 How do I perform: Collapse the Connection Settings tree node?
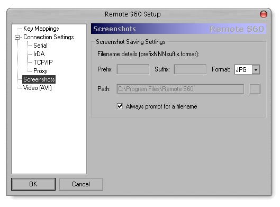click(17, 37)
